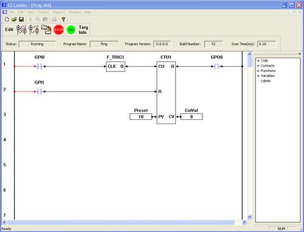Toggle the GPI1 contact on rung 2
Viewport: 304px width, 232px height.
pos(40,91)
